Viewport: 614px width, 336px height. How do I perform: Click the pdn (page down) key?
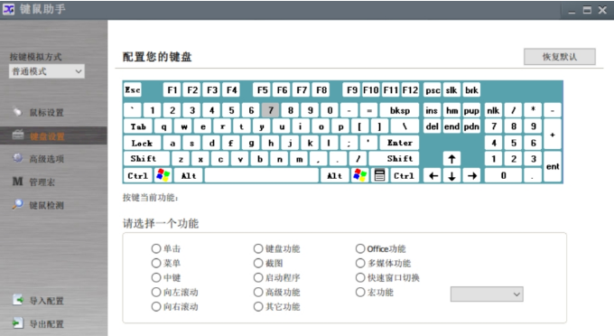click(x=471, y=126)
